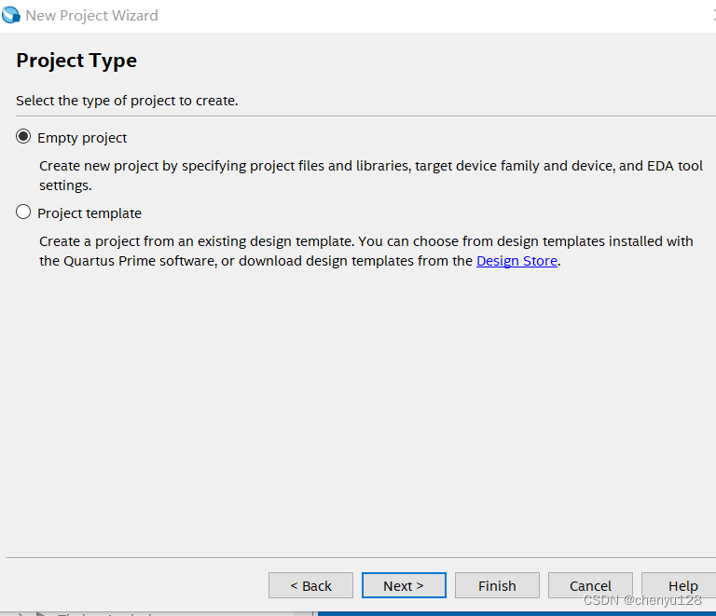Screen dimensions: 716x616
Task: Select the Empty project radio button
Action: pos(24,137)
